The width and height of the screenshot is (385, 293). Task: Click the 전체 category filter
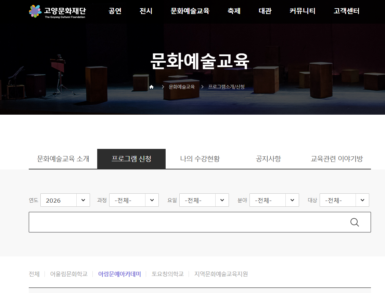[x=34, y=274]
